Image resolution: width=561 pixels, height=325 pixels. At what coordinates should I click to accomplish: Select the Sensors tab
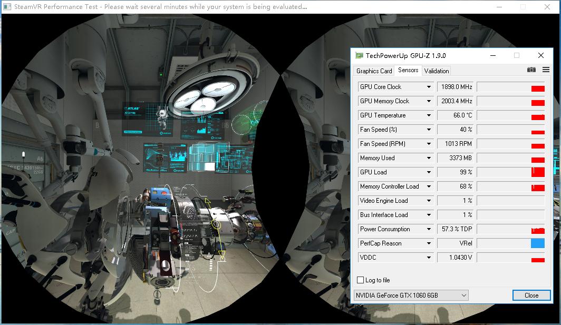(x=408, y=70)
